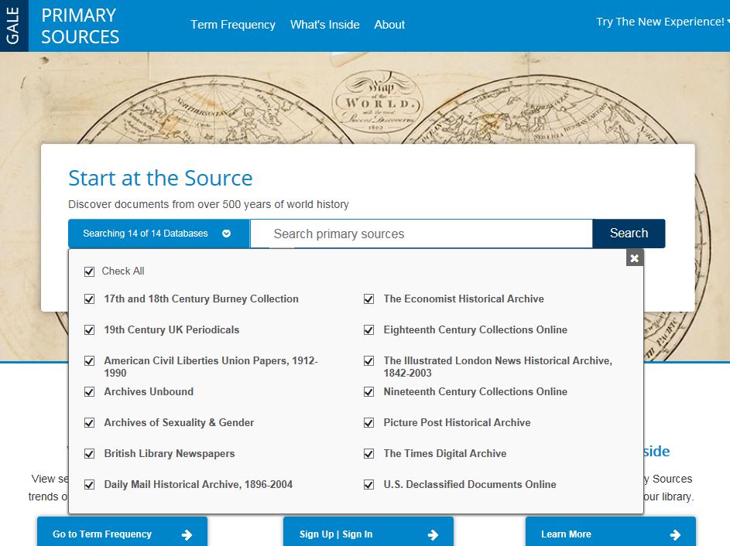Click the British Library Newspapers label

click(170, 454)
